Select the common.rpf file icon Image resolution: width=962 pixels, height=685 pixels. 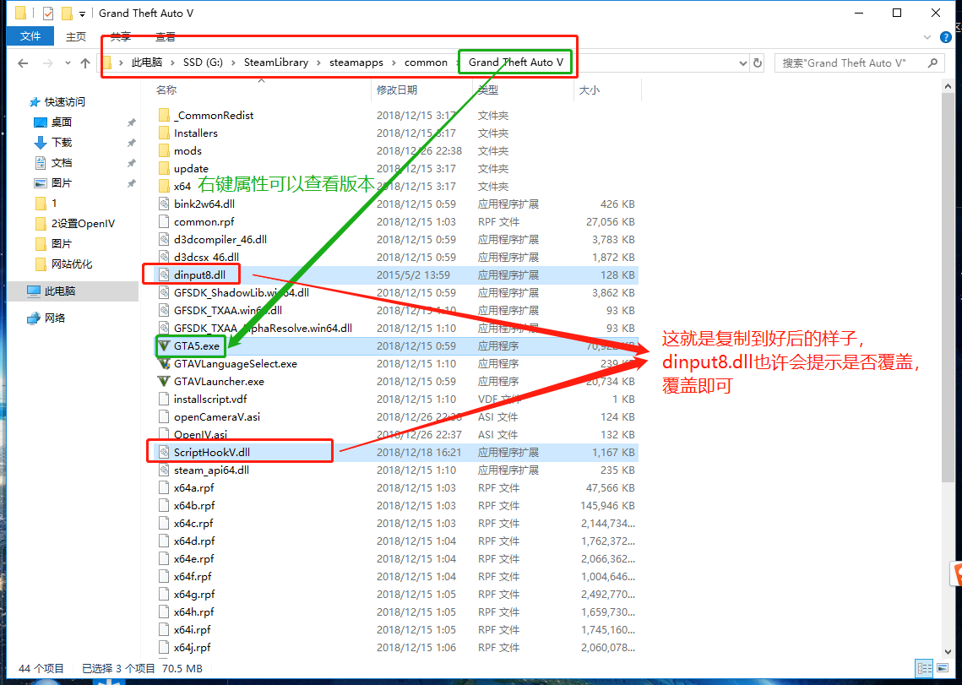tap(163, 221)
